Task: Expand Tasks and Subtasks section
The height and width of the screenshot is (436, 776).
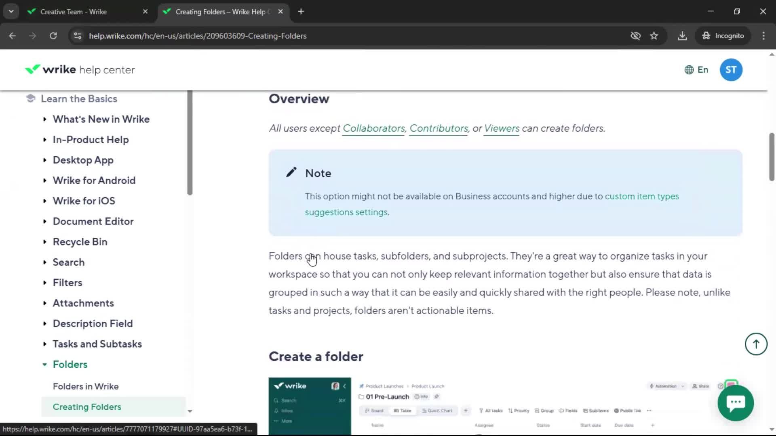Action: [97, 344]
